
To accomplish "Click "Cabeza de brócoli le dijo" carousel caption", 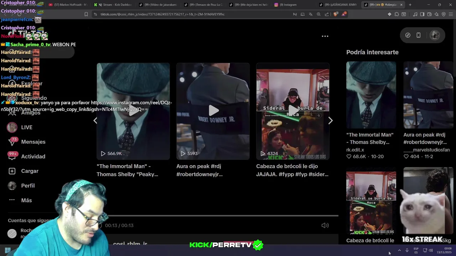I will pyautogui.click(x=292, y=170).
